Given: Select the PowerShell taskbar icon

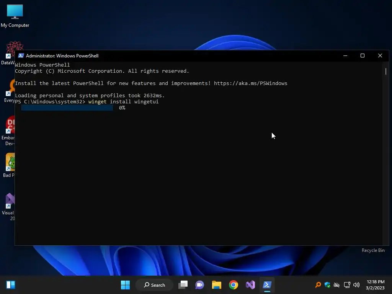Looking at the screenshot, I should click(x=267, y=285).
